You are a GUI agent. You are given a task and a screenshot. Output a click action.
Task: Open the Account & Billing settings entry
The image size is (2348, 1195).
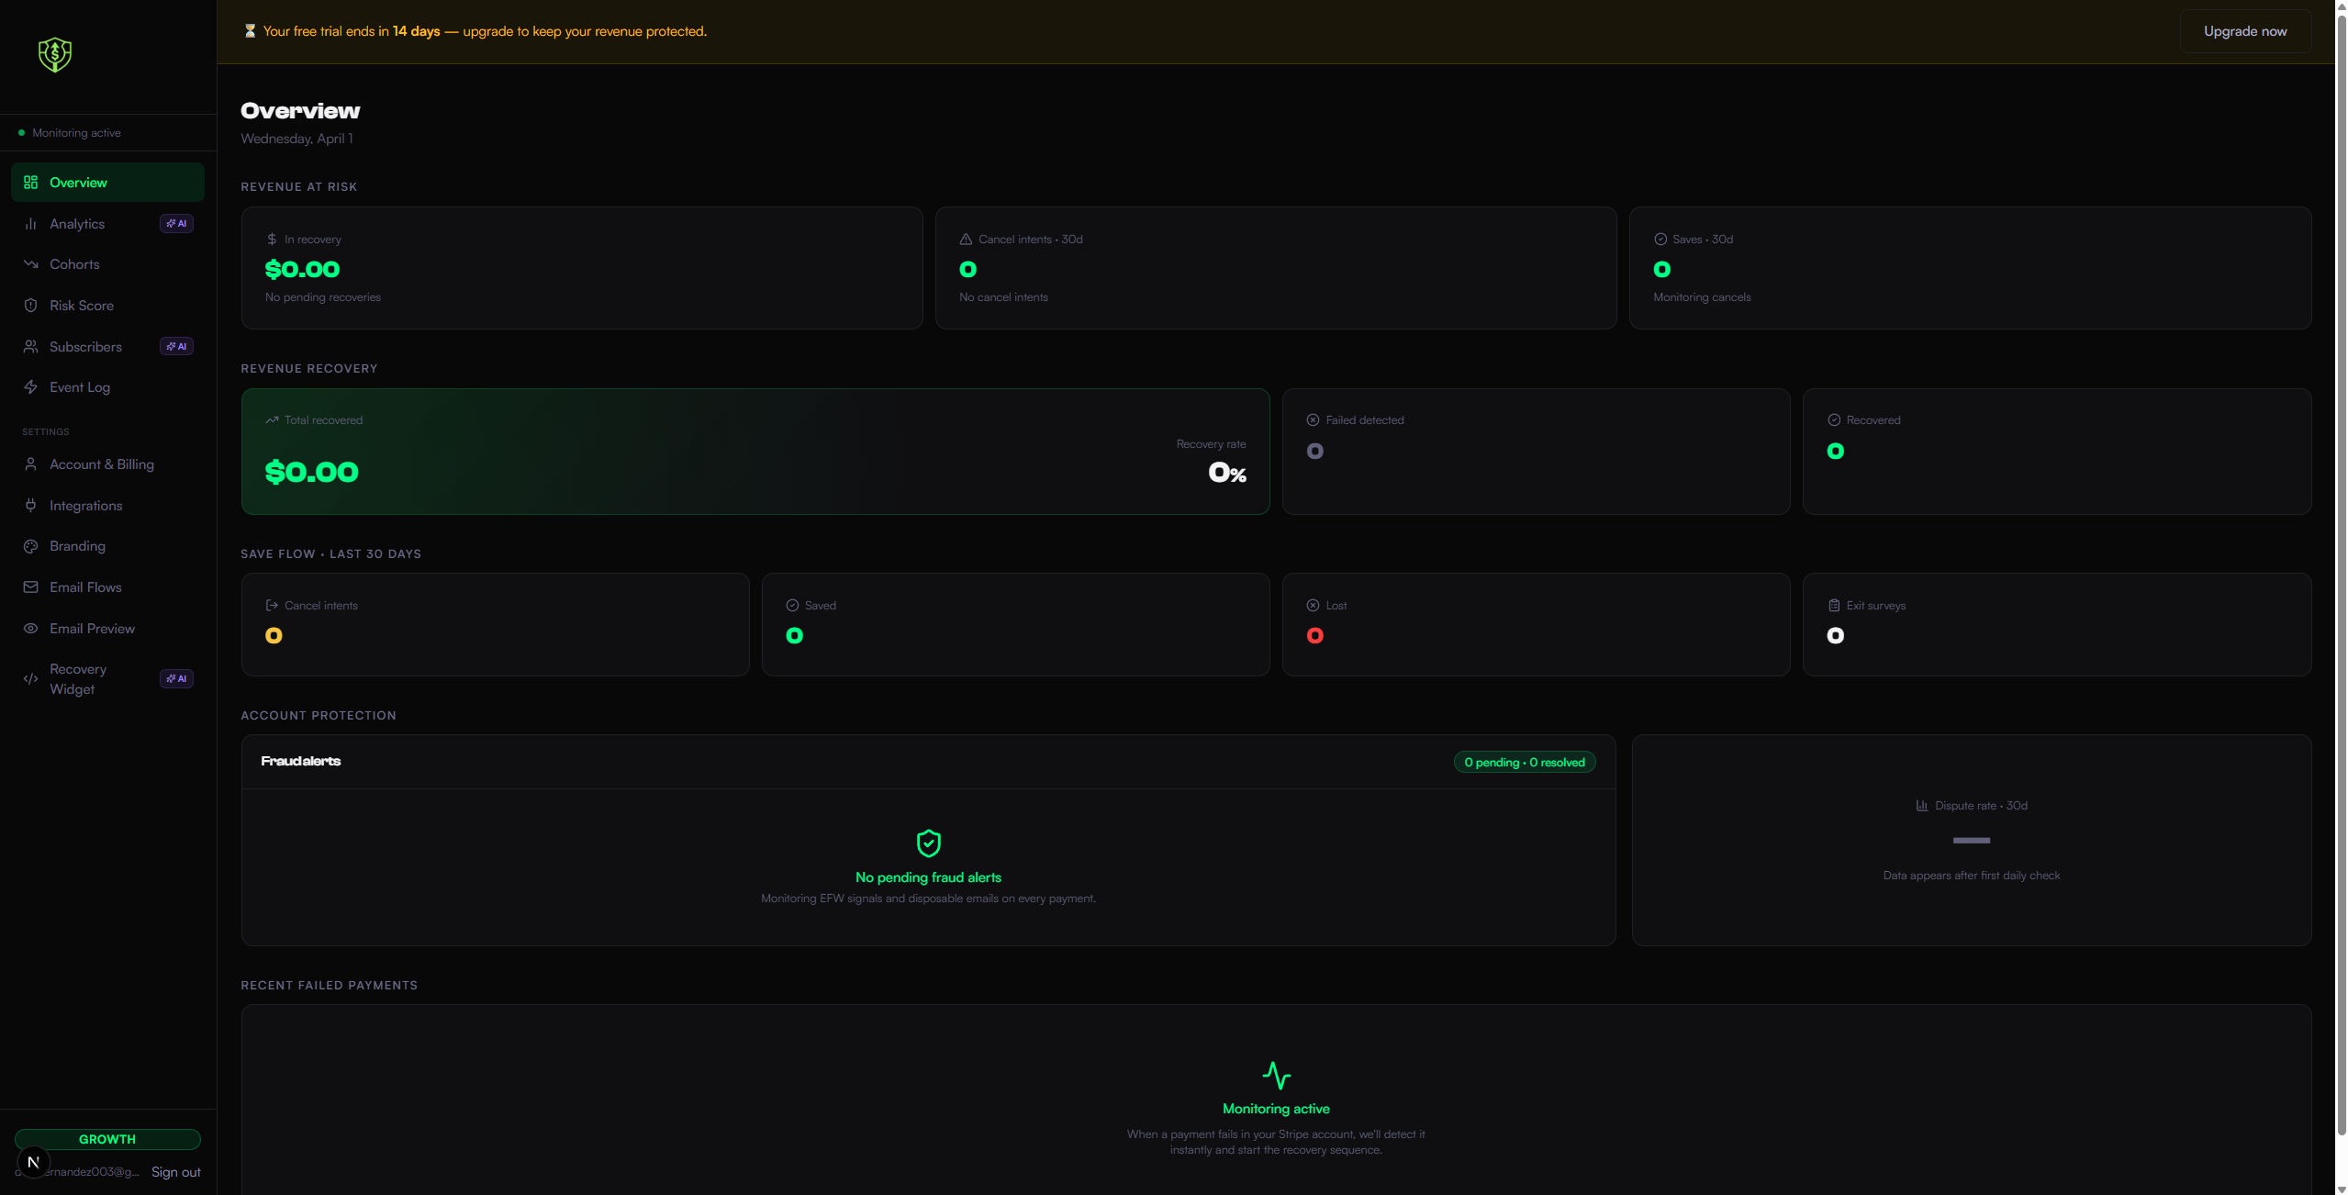[102, 464]
